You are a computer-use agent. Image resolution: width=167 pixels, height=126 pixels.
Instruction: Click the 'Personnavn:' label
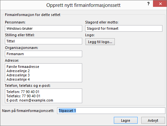tap(15, 22)
